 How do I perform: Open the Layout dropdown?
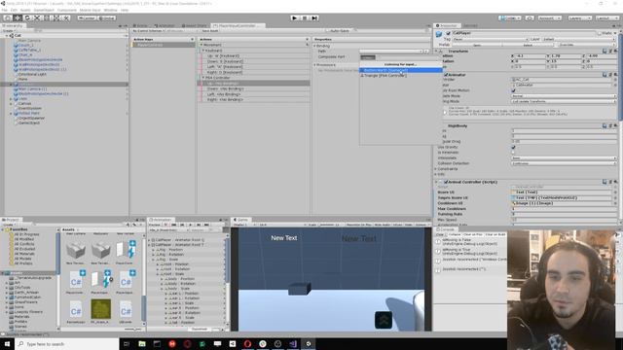pos(607,17)
